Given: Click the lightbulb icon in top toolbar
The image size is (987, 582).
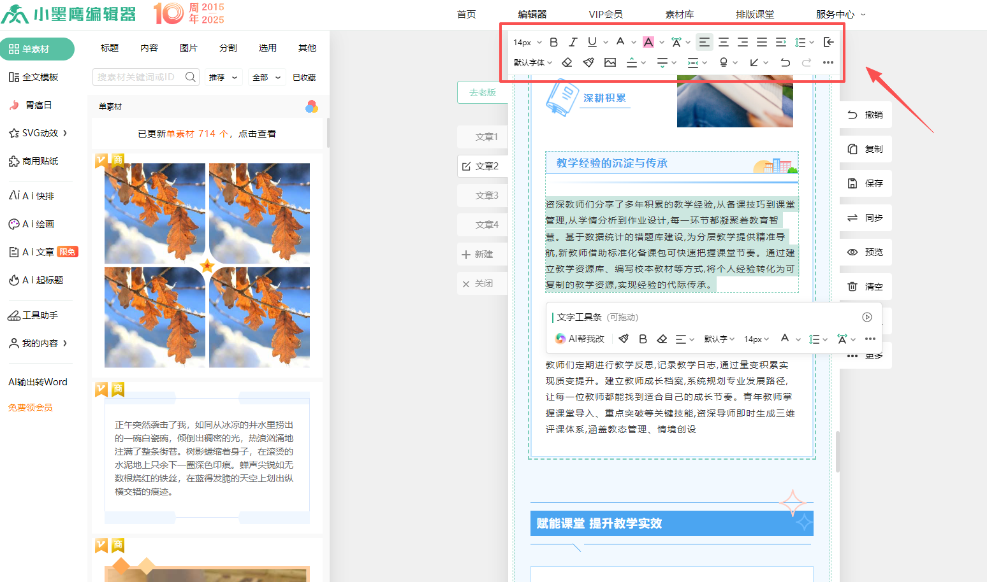Looking at the screenshot, I should point(724,62).
